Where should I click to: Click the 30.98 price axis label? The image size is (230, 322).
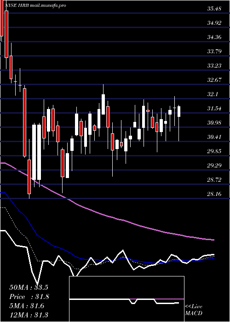click(x=214, y=123)
